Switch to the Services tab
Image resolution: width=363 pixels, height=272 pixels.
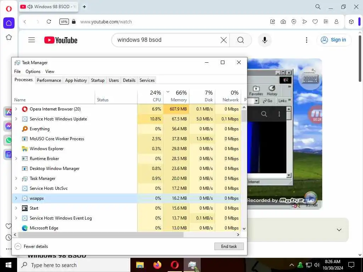[147, 80]
